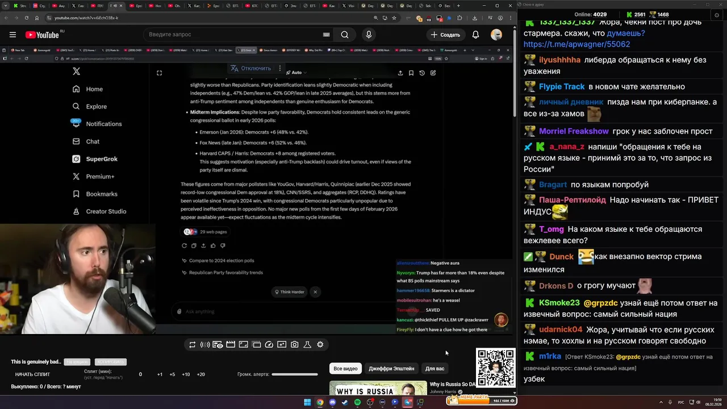Reload the page in Chrome
This screenshot has height=409, width=727.
coord(26,18)
